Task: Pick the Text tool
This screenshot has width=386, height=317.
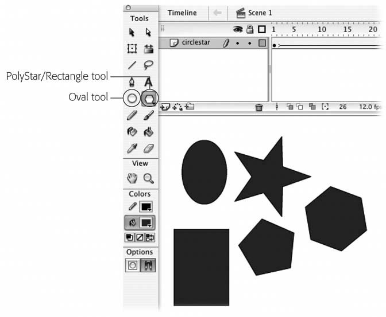Action: 148,83
